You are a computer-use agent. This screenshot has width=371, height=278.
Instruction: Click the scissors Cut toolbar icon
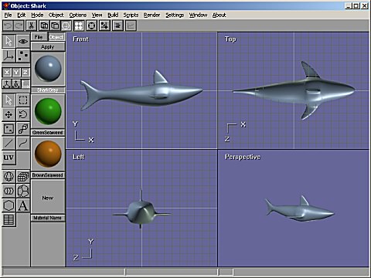(31, 25)
